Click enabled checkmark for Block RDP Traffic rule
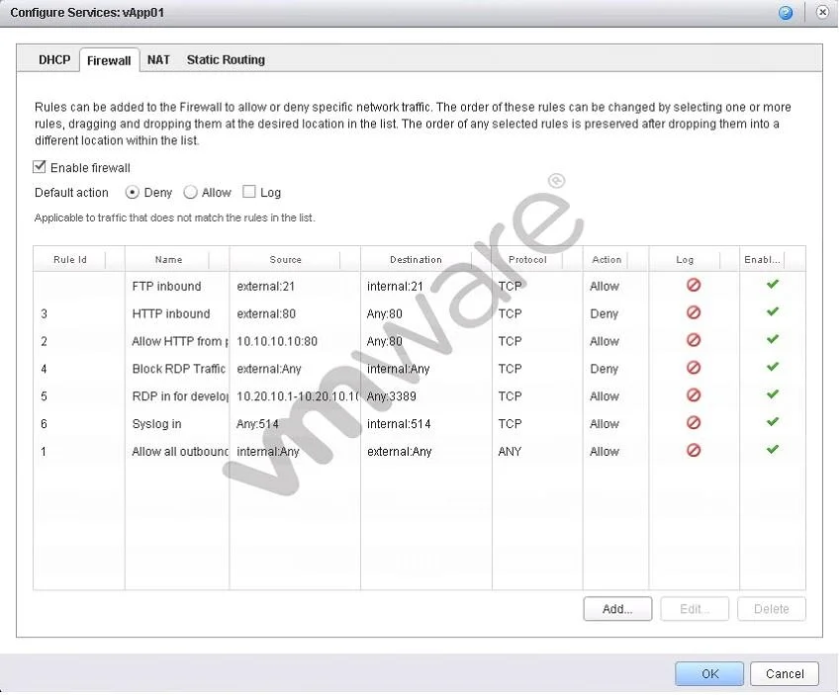The height and width of the screenshot is (695, 840). coord(772,366)
